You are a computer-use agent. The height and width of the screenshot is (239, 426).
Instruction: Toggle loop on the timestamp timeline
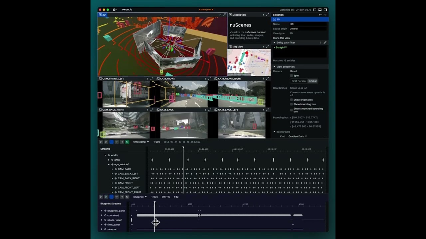(127, 142)
